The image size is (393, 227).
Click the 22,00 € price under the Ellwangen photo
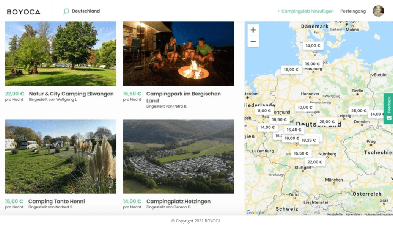[x=14, y=94]
